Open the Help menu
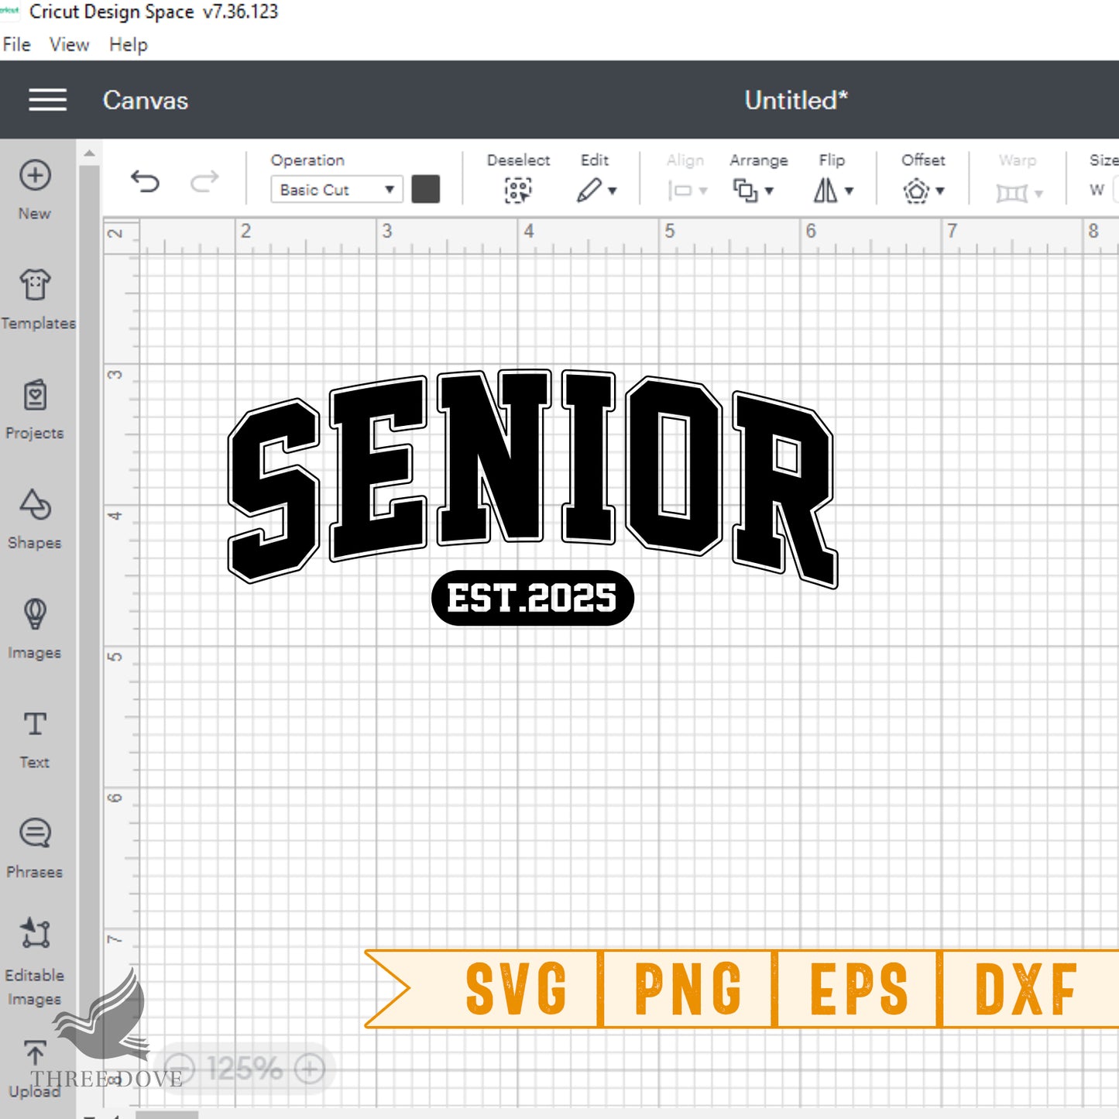This screenshot has width=1119, height=1119. (128, 45)
